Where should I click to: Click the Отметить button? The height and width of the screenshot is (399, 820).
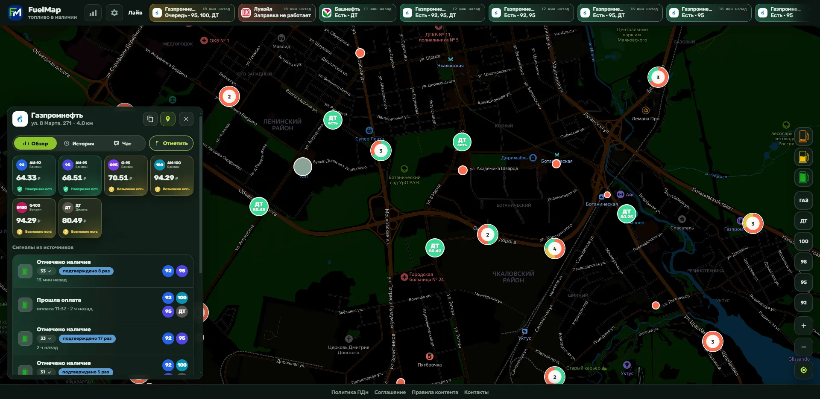171,143
